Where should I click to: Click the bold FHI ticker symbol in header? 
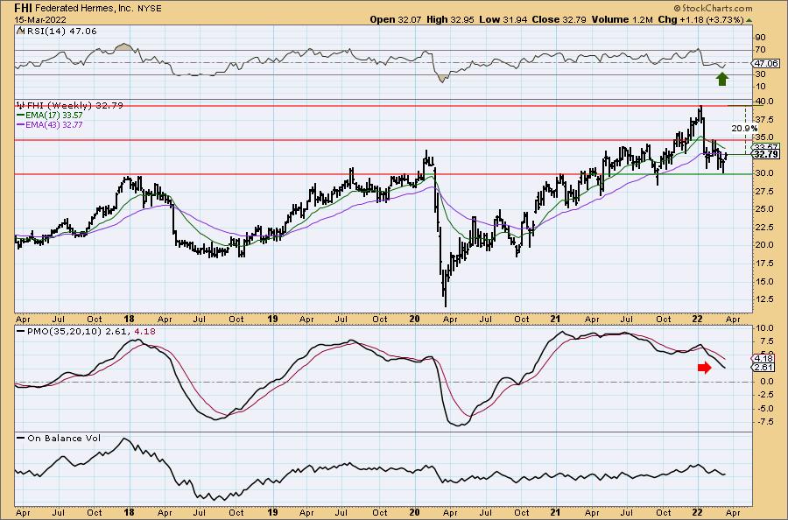(x=24, y=8)
